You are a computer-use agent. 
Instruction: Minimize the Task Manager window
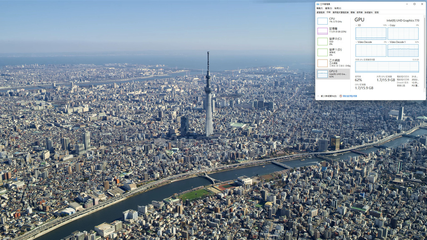pyautogui.click(x=407, y=4)
